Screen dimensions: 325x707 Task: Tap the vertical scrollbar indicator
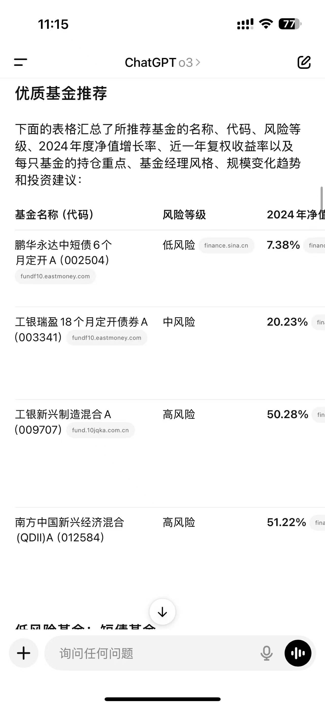322,198
